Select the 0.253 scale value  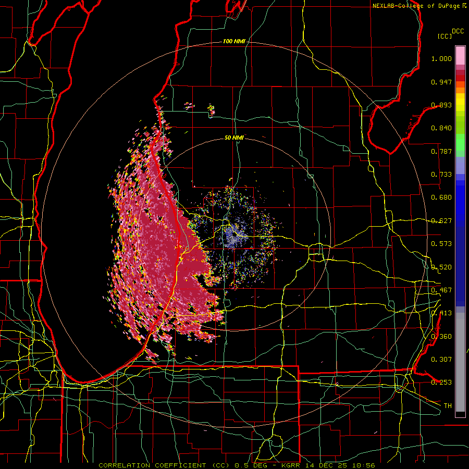tap(441, 382)
